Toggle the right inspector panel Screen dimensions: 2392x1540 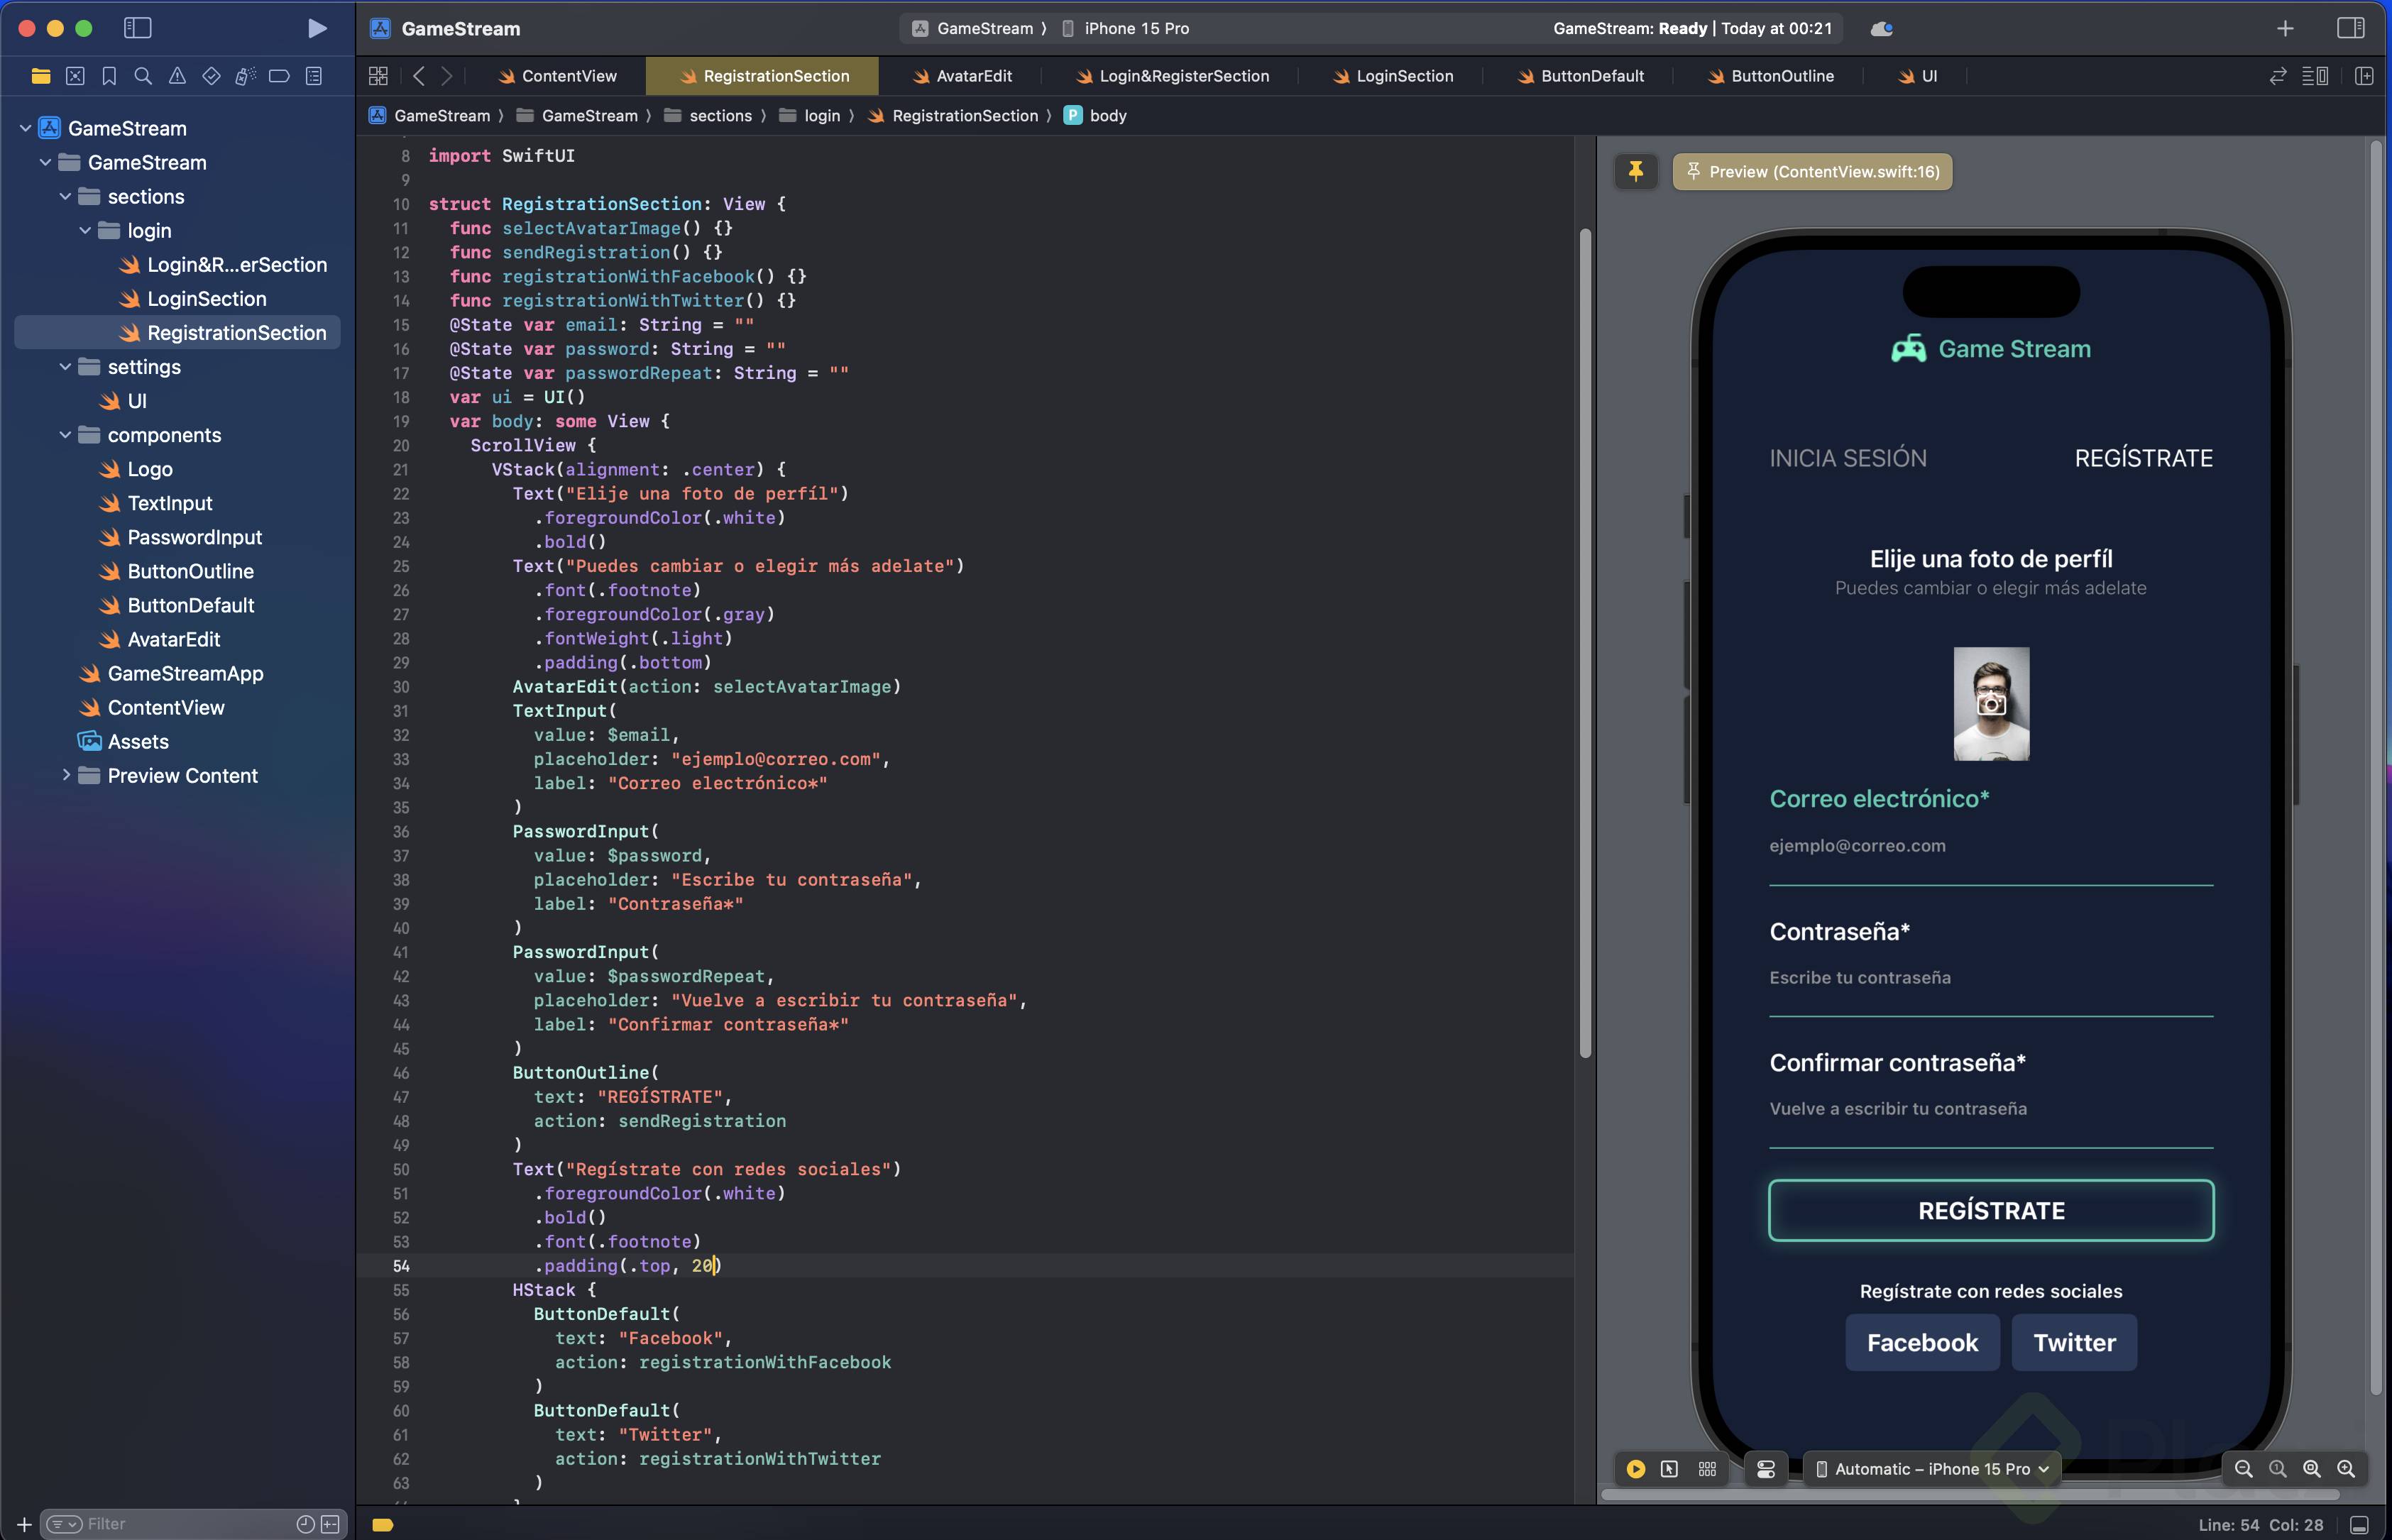pyautogui.click(x=2350, y=28)
